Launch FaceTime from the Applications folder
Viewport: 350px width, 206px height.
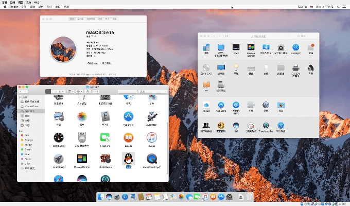click(x=105, y=138)
